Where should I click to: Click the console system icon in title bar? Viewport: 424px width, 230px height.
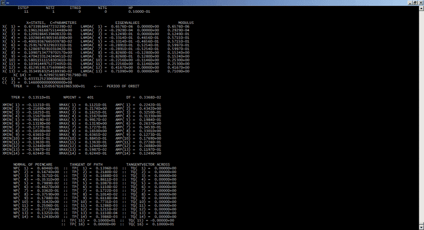click(3, 2)
